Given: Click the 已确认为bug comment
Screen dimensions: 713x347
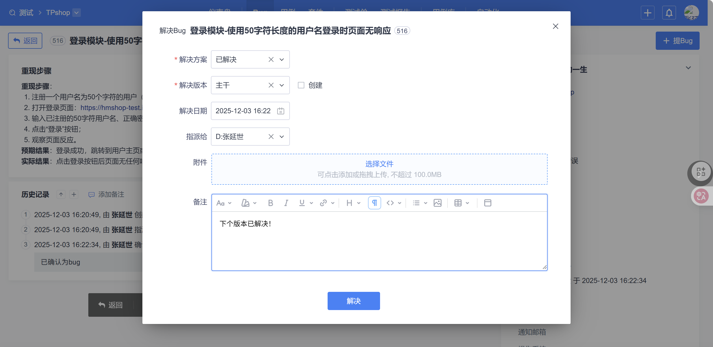Looking at the screenshot, I should pyautogui.click(x=60, y=262).
